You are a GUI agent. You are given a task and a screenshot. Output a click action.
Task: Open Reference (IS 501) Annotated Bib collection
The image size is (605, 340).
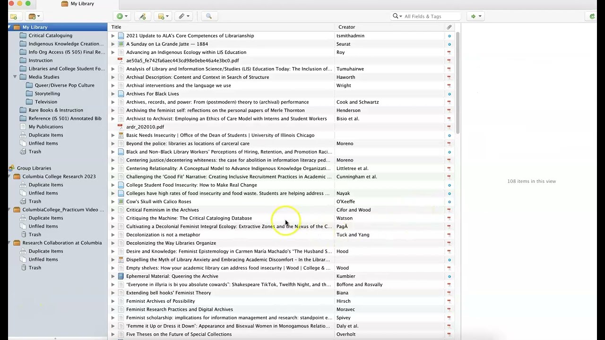[x=65, y=119]
